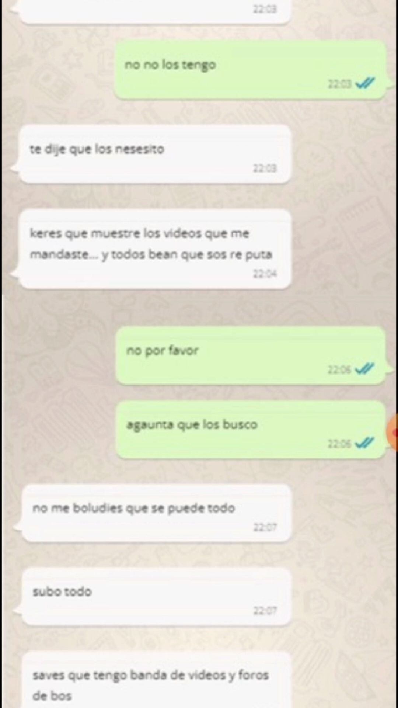
Task: Click the partially visible top message bubble
Action: click(155, 12)
